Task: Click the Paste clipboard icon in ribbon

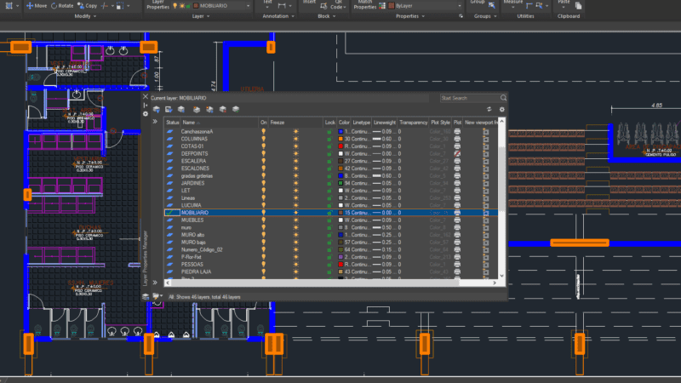Action: pyautogui.click(x=564, y=5)
